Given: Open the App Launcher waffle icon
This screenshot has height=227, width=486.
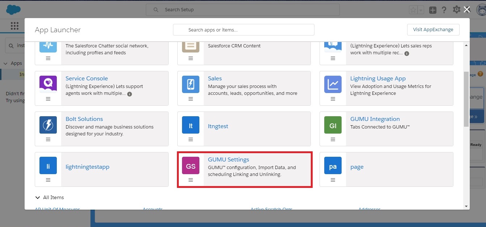Looking at the screenshot, I should 14,26.
